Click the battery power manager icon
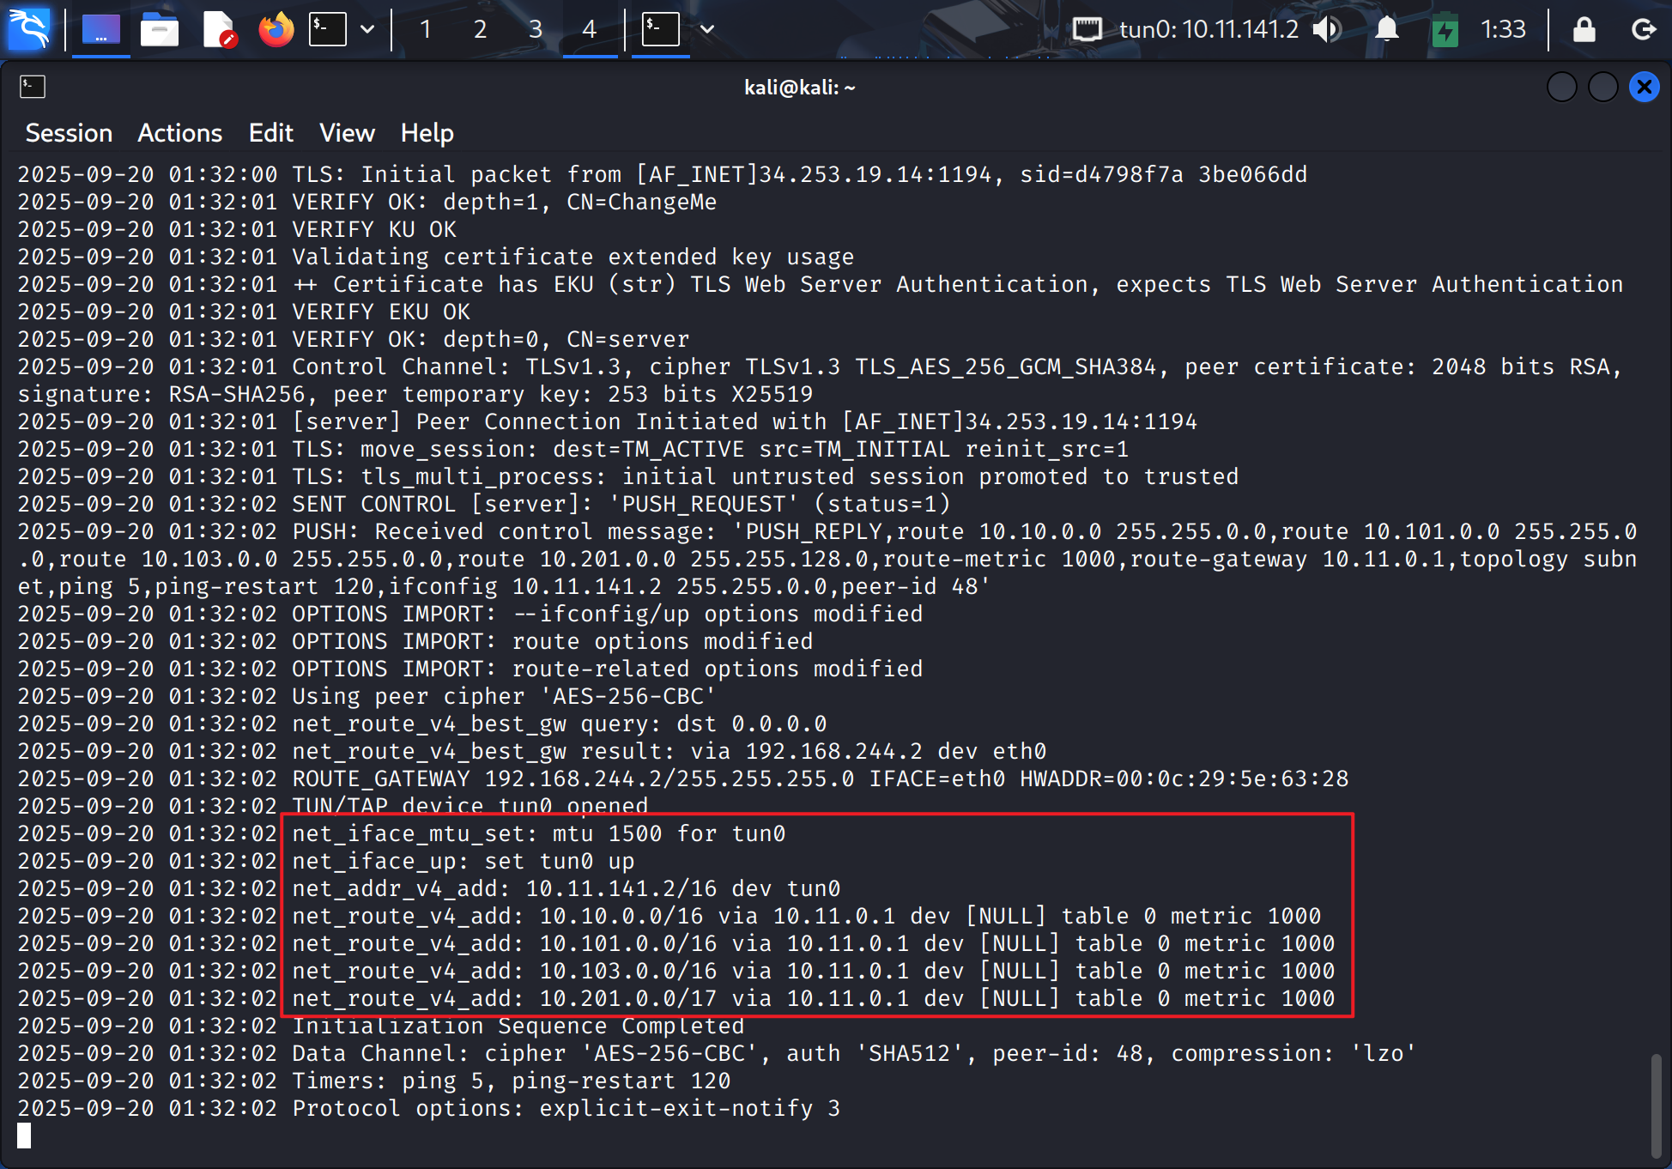This screenshot has width=1672, height=1169. pos(1445,31)
